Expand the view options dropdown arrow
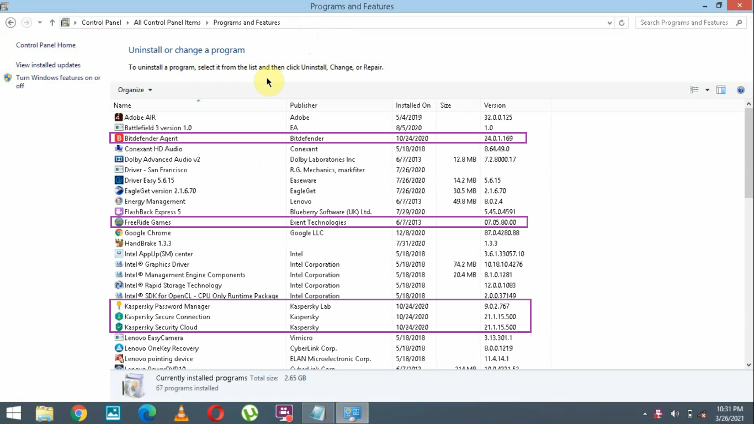The image size is (754, 424). click(x=707, y=90)
